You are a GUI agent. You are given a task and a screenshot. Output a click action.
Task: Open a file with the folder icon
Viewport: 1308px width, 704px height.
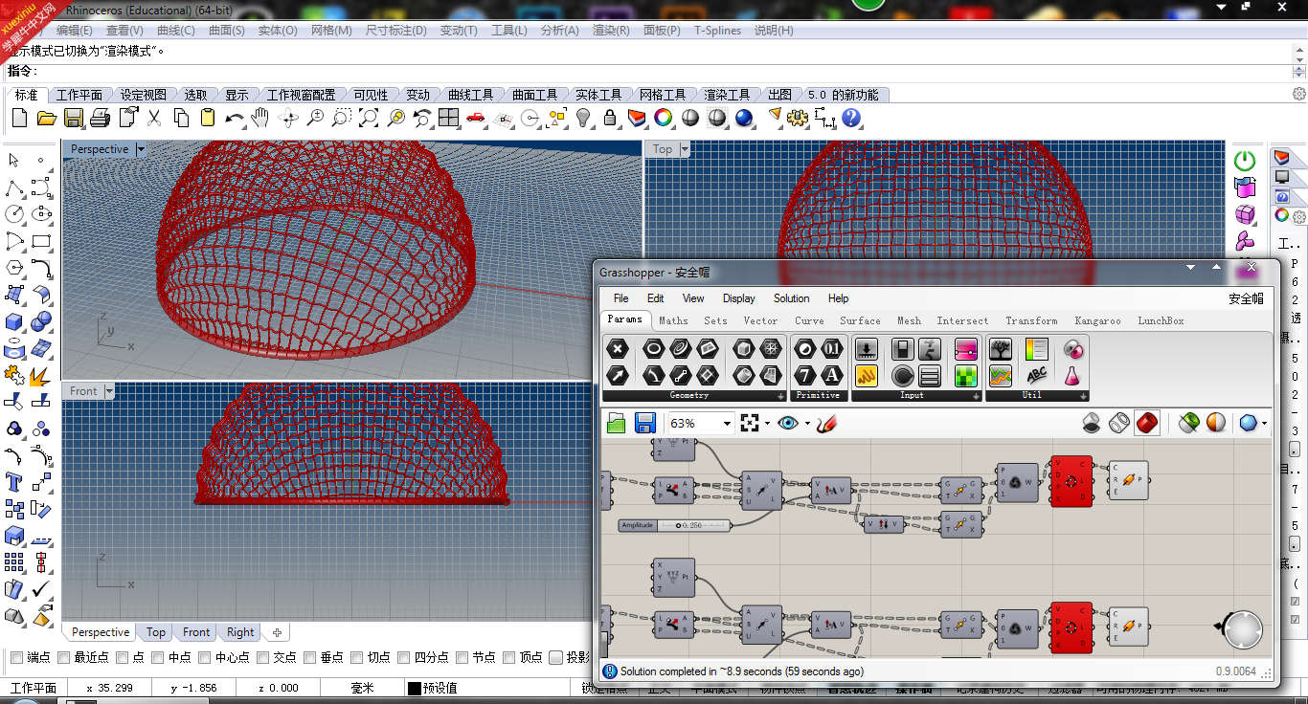pos(46,118)
